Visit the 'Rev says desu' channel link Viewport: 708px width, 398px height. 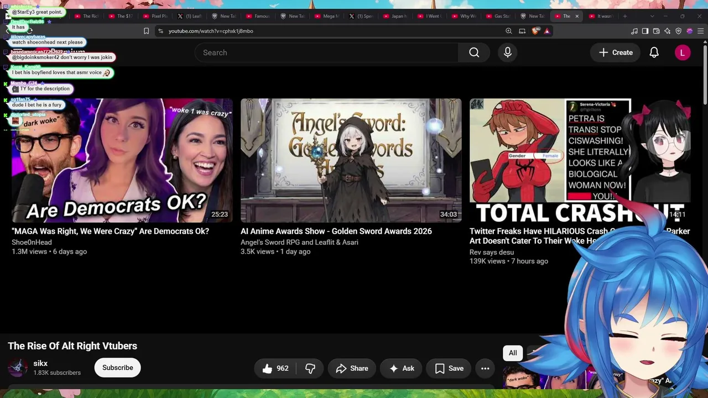[492, 252]
